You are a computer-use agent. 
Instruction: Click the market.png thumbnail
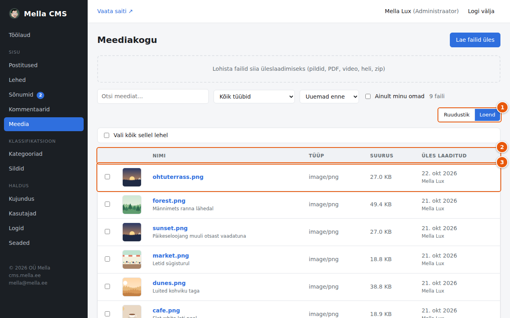pyautogui.click(x=132, y=260)
